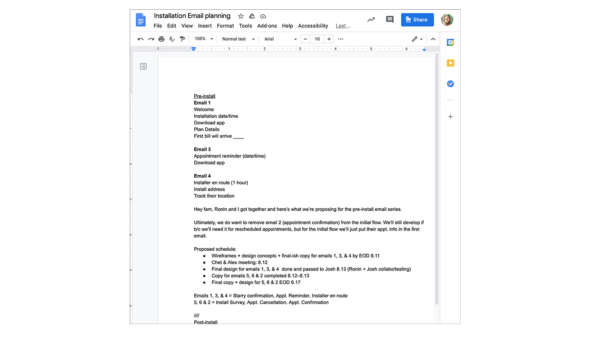
Task: Click the right indent marker on ruler
Action: coord(424,50)
